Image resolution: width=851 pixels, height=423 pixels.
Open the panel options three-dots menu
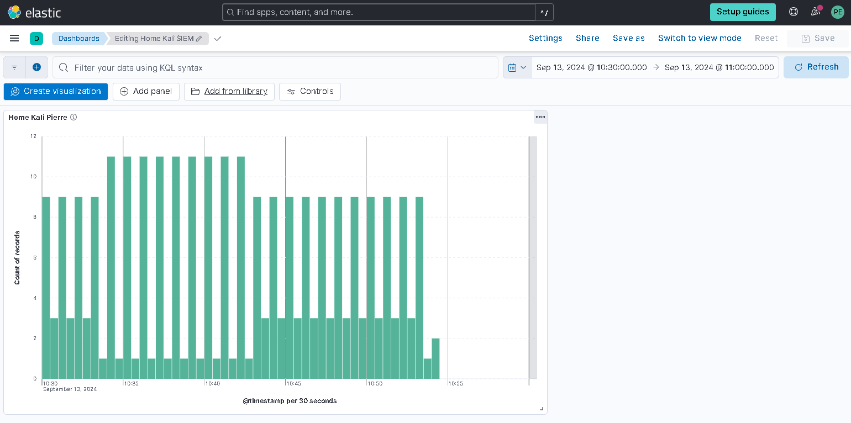(x=540, y=117)
